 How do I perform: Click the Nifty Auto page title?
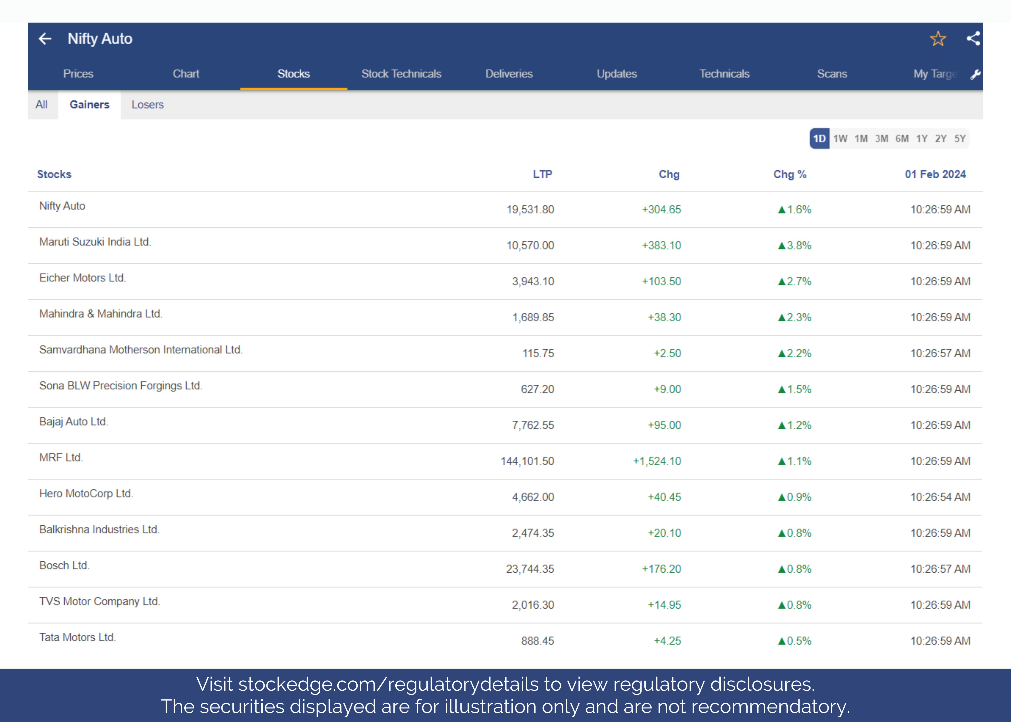click(100, 39)
